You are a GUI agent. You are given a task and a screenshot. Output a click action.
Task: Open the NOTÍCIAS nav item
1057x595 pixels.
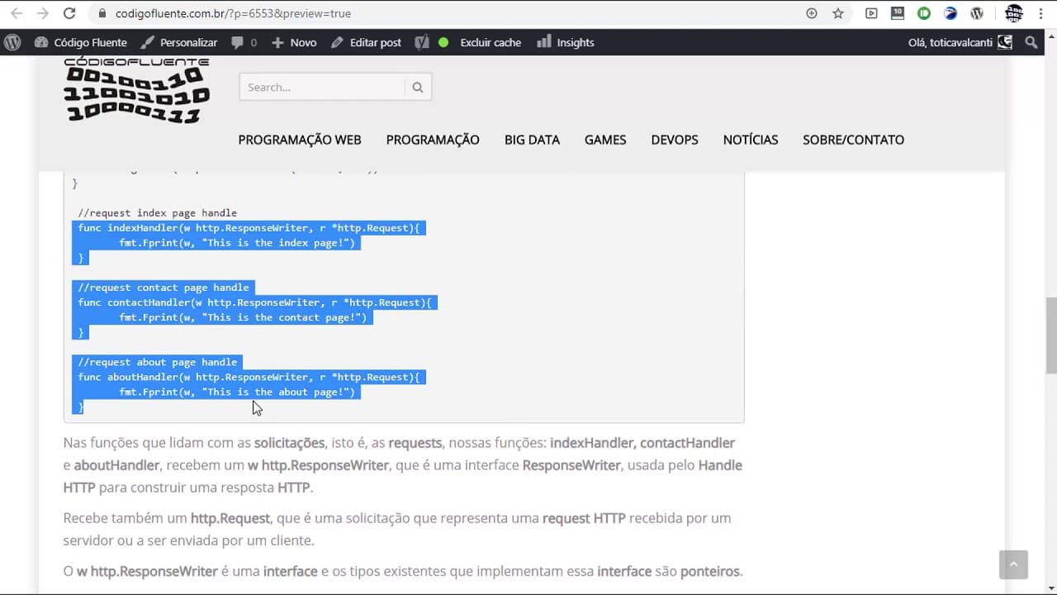click(x=751, y=140)
